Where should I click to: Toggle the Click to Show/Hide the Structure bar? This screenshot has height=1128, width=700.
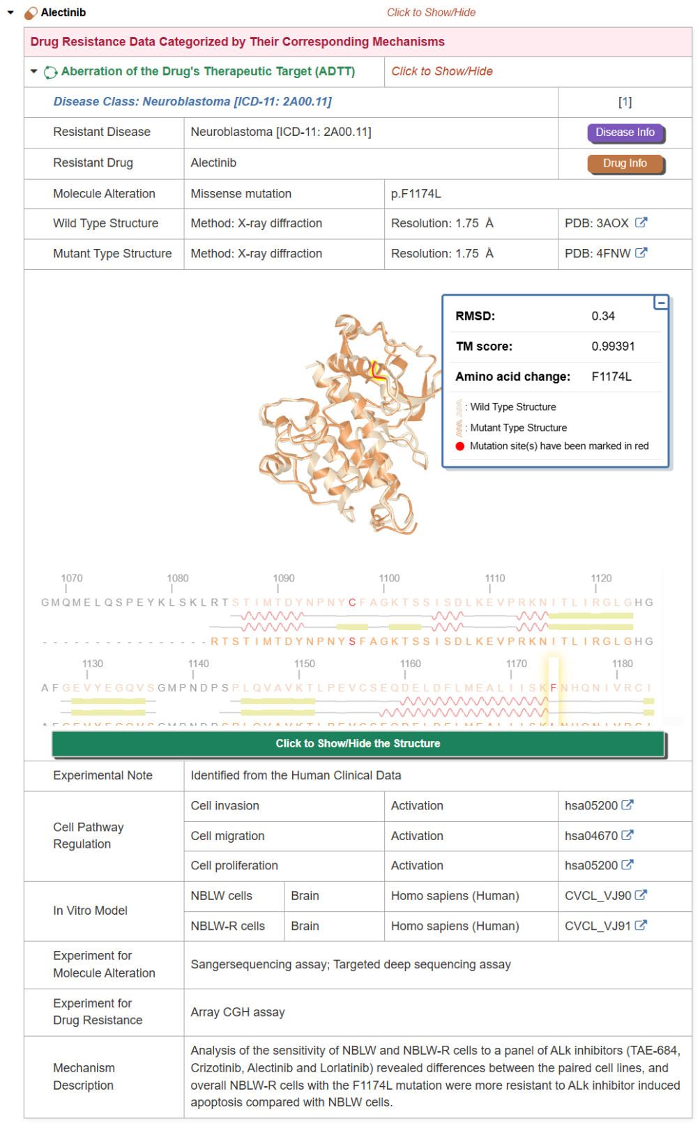(358, 743)
